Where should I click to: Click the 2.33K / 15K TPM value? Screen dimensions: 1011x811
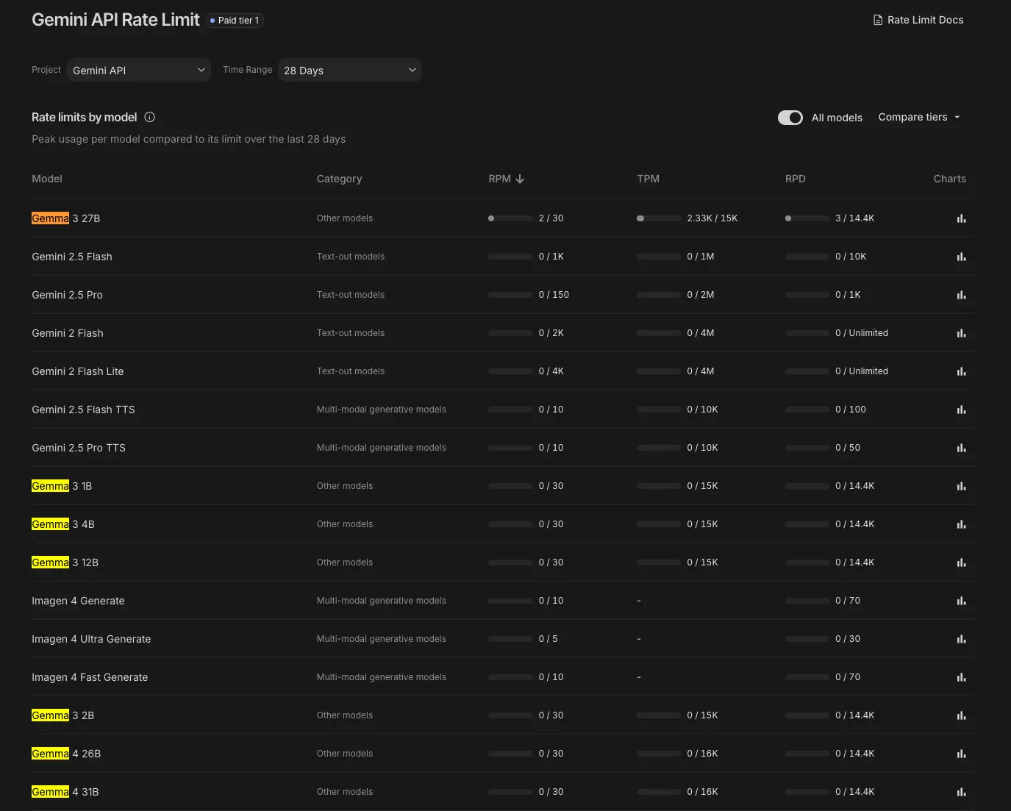pyautogui.click(x=712, y=218)
